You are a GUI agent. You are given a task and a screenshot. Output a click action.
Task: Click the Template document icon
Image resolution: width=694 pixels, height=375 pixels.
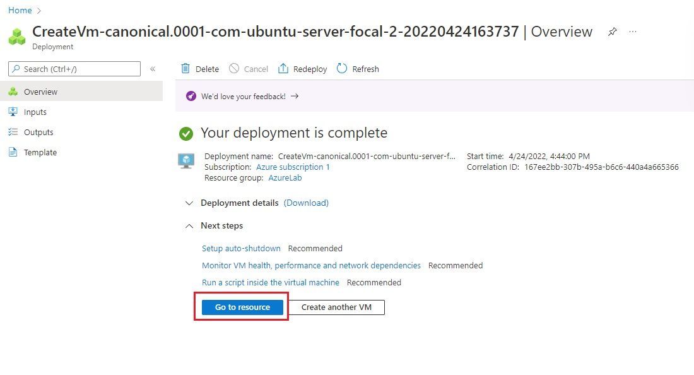click(x=13, y=152)
